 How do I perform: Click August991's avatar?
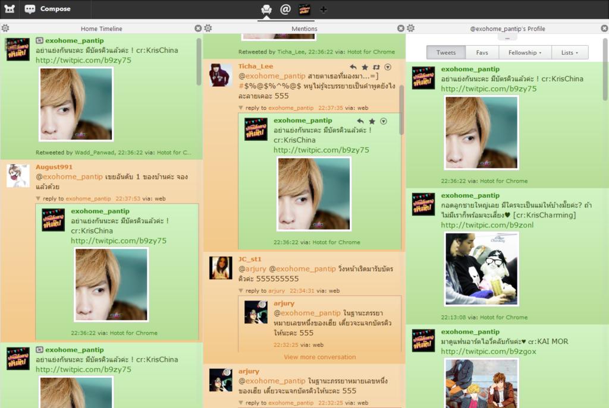18,175
